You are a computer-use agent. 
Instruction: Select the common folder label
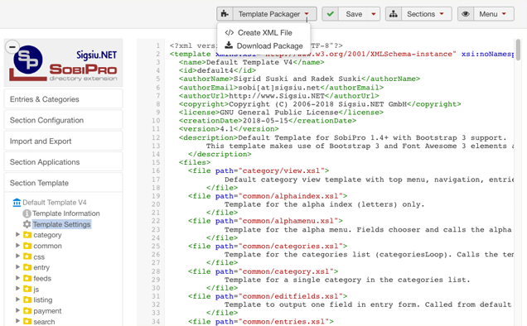[47, 246]
